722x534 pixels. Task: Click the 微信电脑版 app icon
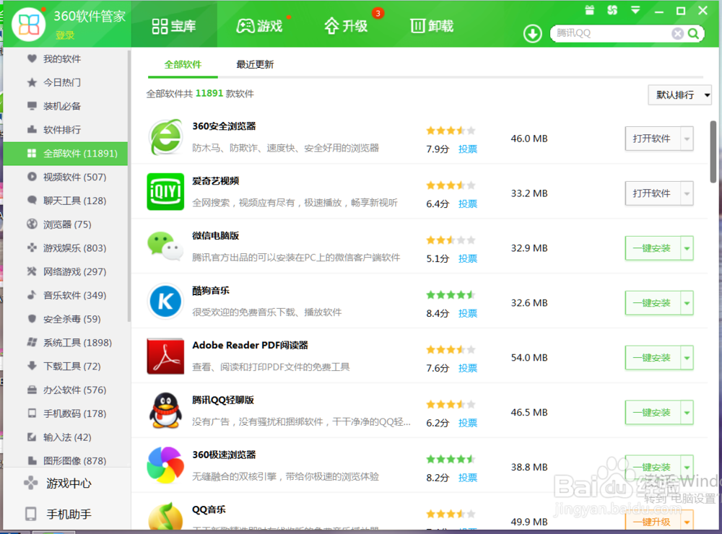165,246
